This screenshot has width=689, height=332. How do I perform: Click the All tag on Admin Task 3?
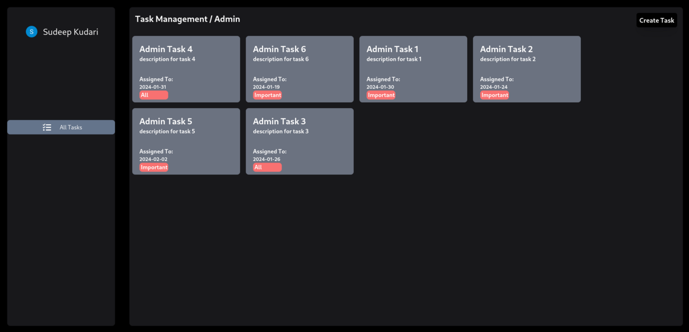(x=266, y=167)
